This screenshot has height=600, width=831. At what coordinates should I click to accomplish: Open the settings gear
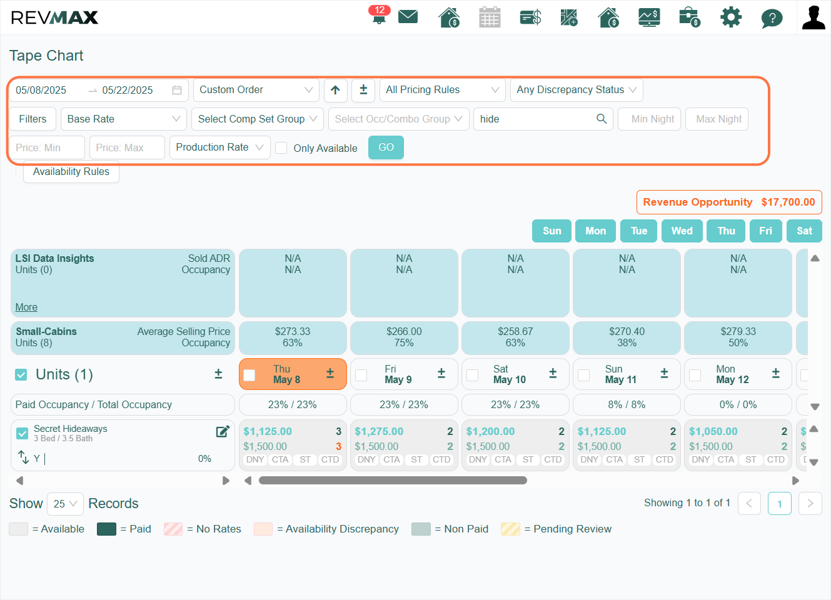[731, 17]
